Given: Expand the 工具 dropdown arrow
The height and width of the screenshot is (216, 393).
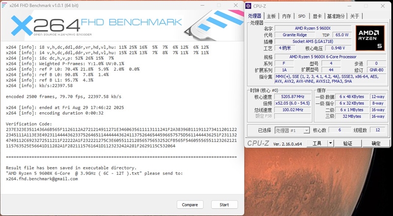Looking at the screenshot, I should pyautogui.click(x=331, y=144).
